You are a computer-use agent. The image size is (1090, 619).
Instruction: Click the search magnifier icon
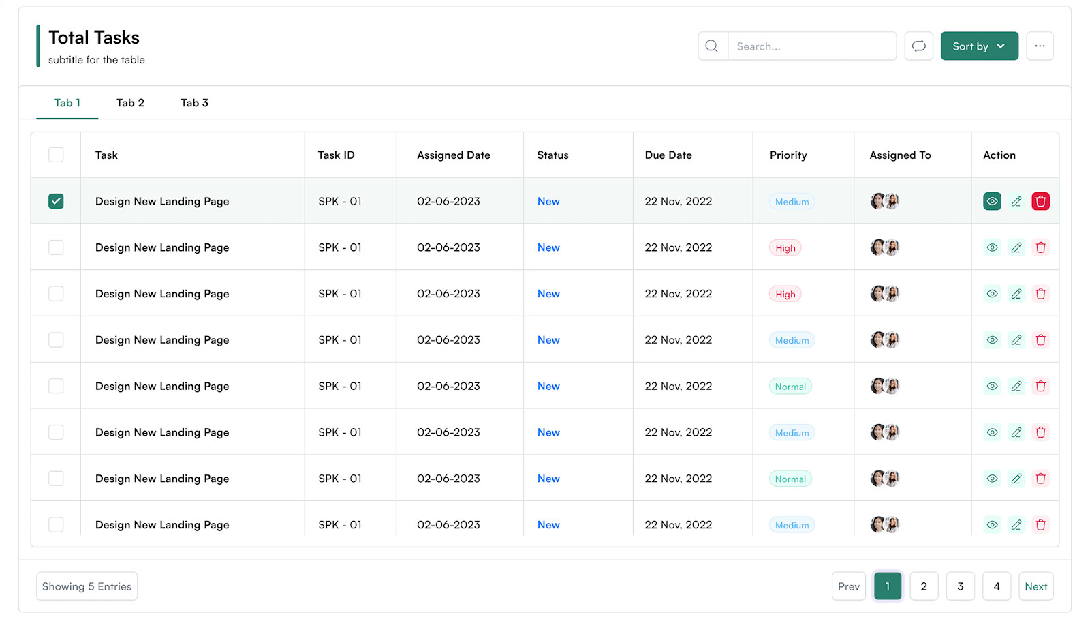712,46
